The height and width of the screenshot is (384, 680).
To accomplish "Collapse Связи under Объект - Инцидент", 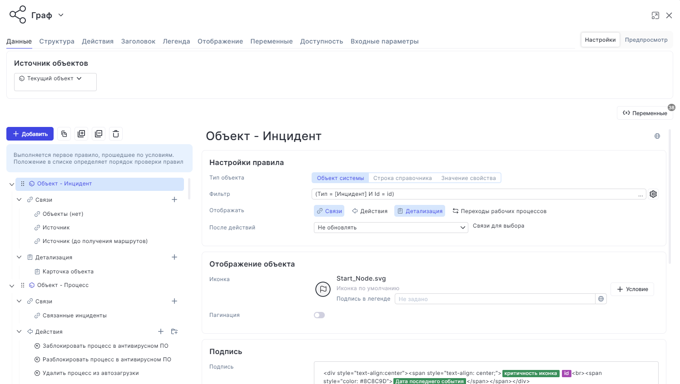I will (19, 199).
